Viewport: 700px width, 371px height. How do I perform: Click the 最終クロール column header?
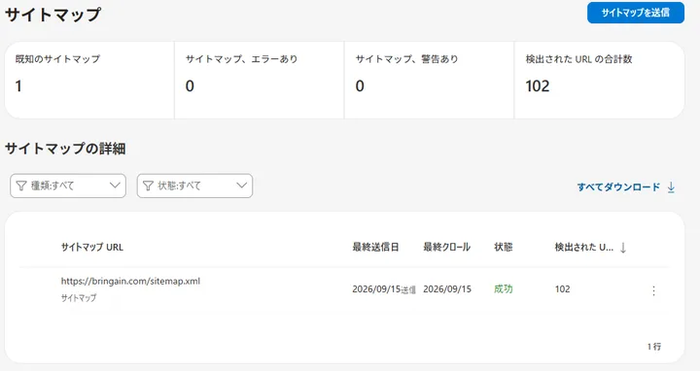pyautogui.click(x=446, y=247)
